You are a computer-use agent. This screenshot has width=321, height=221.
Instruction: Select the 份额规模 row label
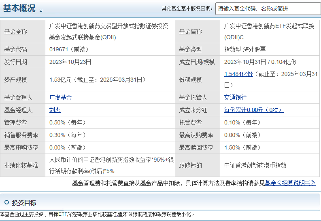click(190, 80)
